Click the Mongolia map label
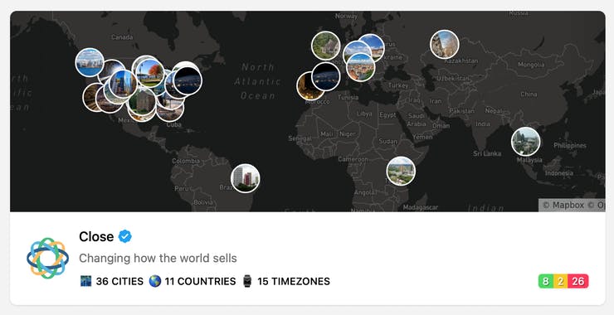 click(531, 65)
